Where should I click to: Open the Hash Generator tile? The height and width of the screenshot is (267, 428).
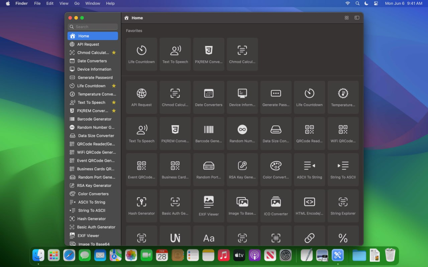point(141,206)
